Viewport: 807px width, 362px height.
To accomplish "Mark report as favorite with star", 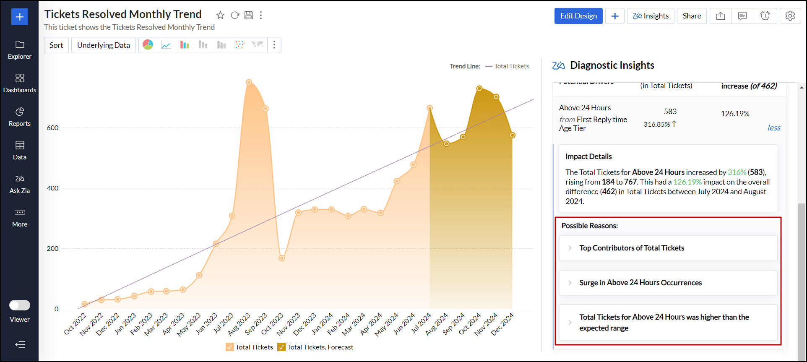I will coord(220,16).
